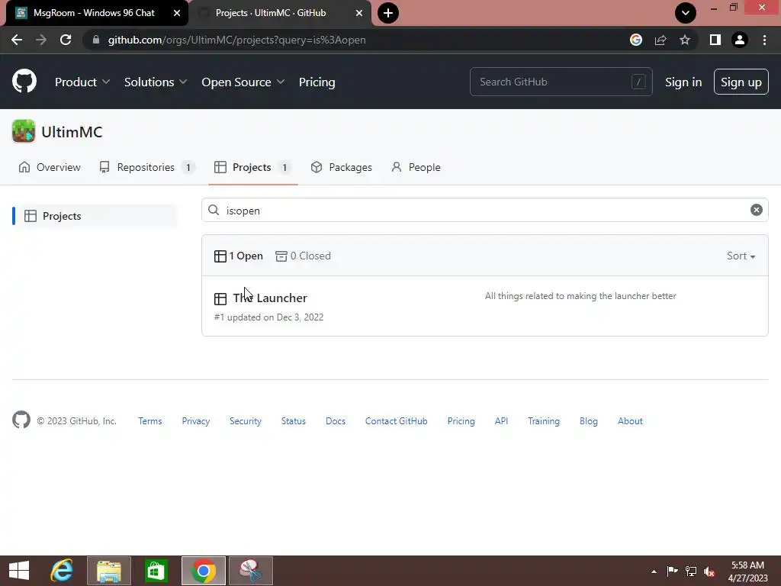Focus the Search GitHub field
The height and width of the screenshot is (586, 781).
click(561, 82)
